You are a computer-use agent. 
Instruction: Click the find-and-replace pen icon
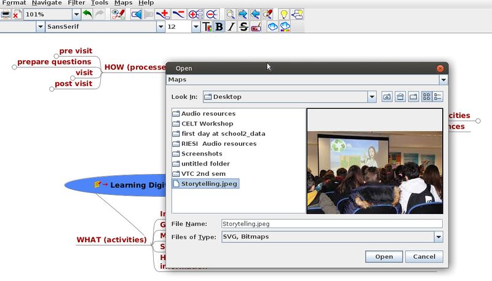click(268, 14)
